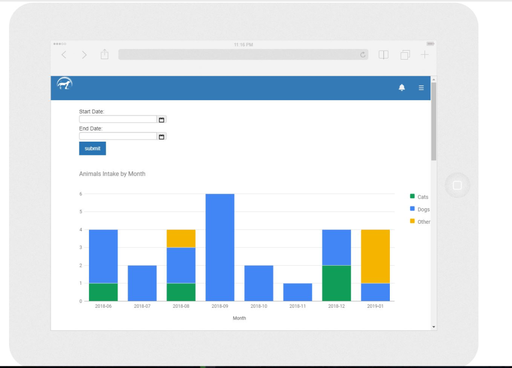The width and height of the screenshot is (512, 368).
Task: Click the yellow Other segment in 2019-01
Action: pos(375,257)
